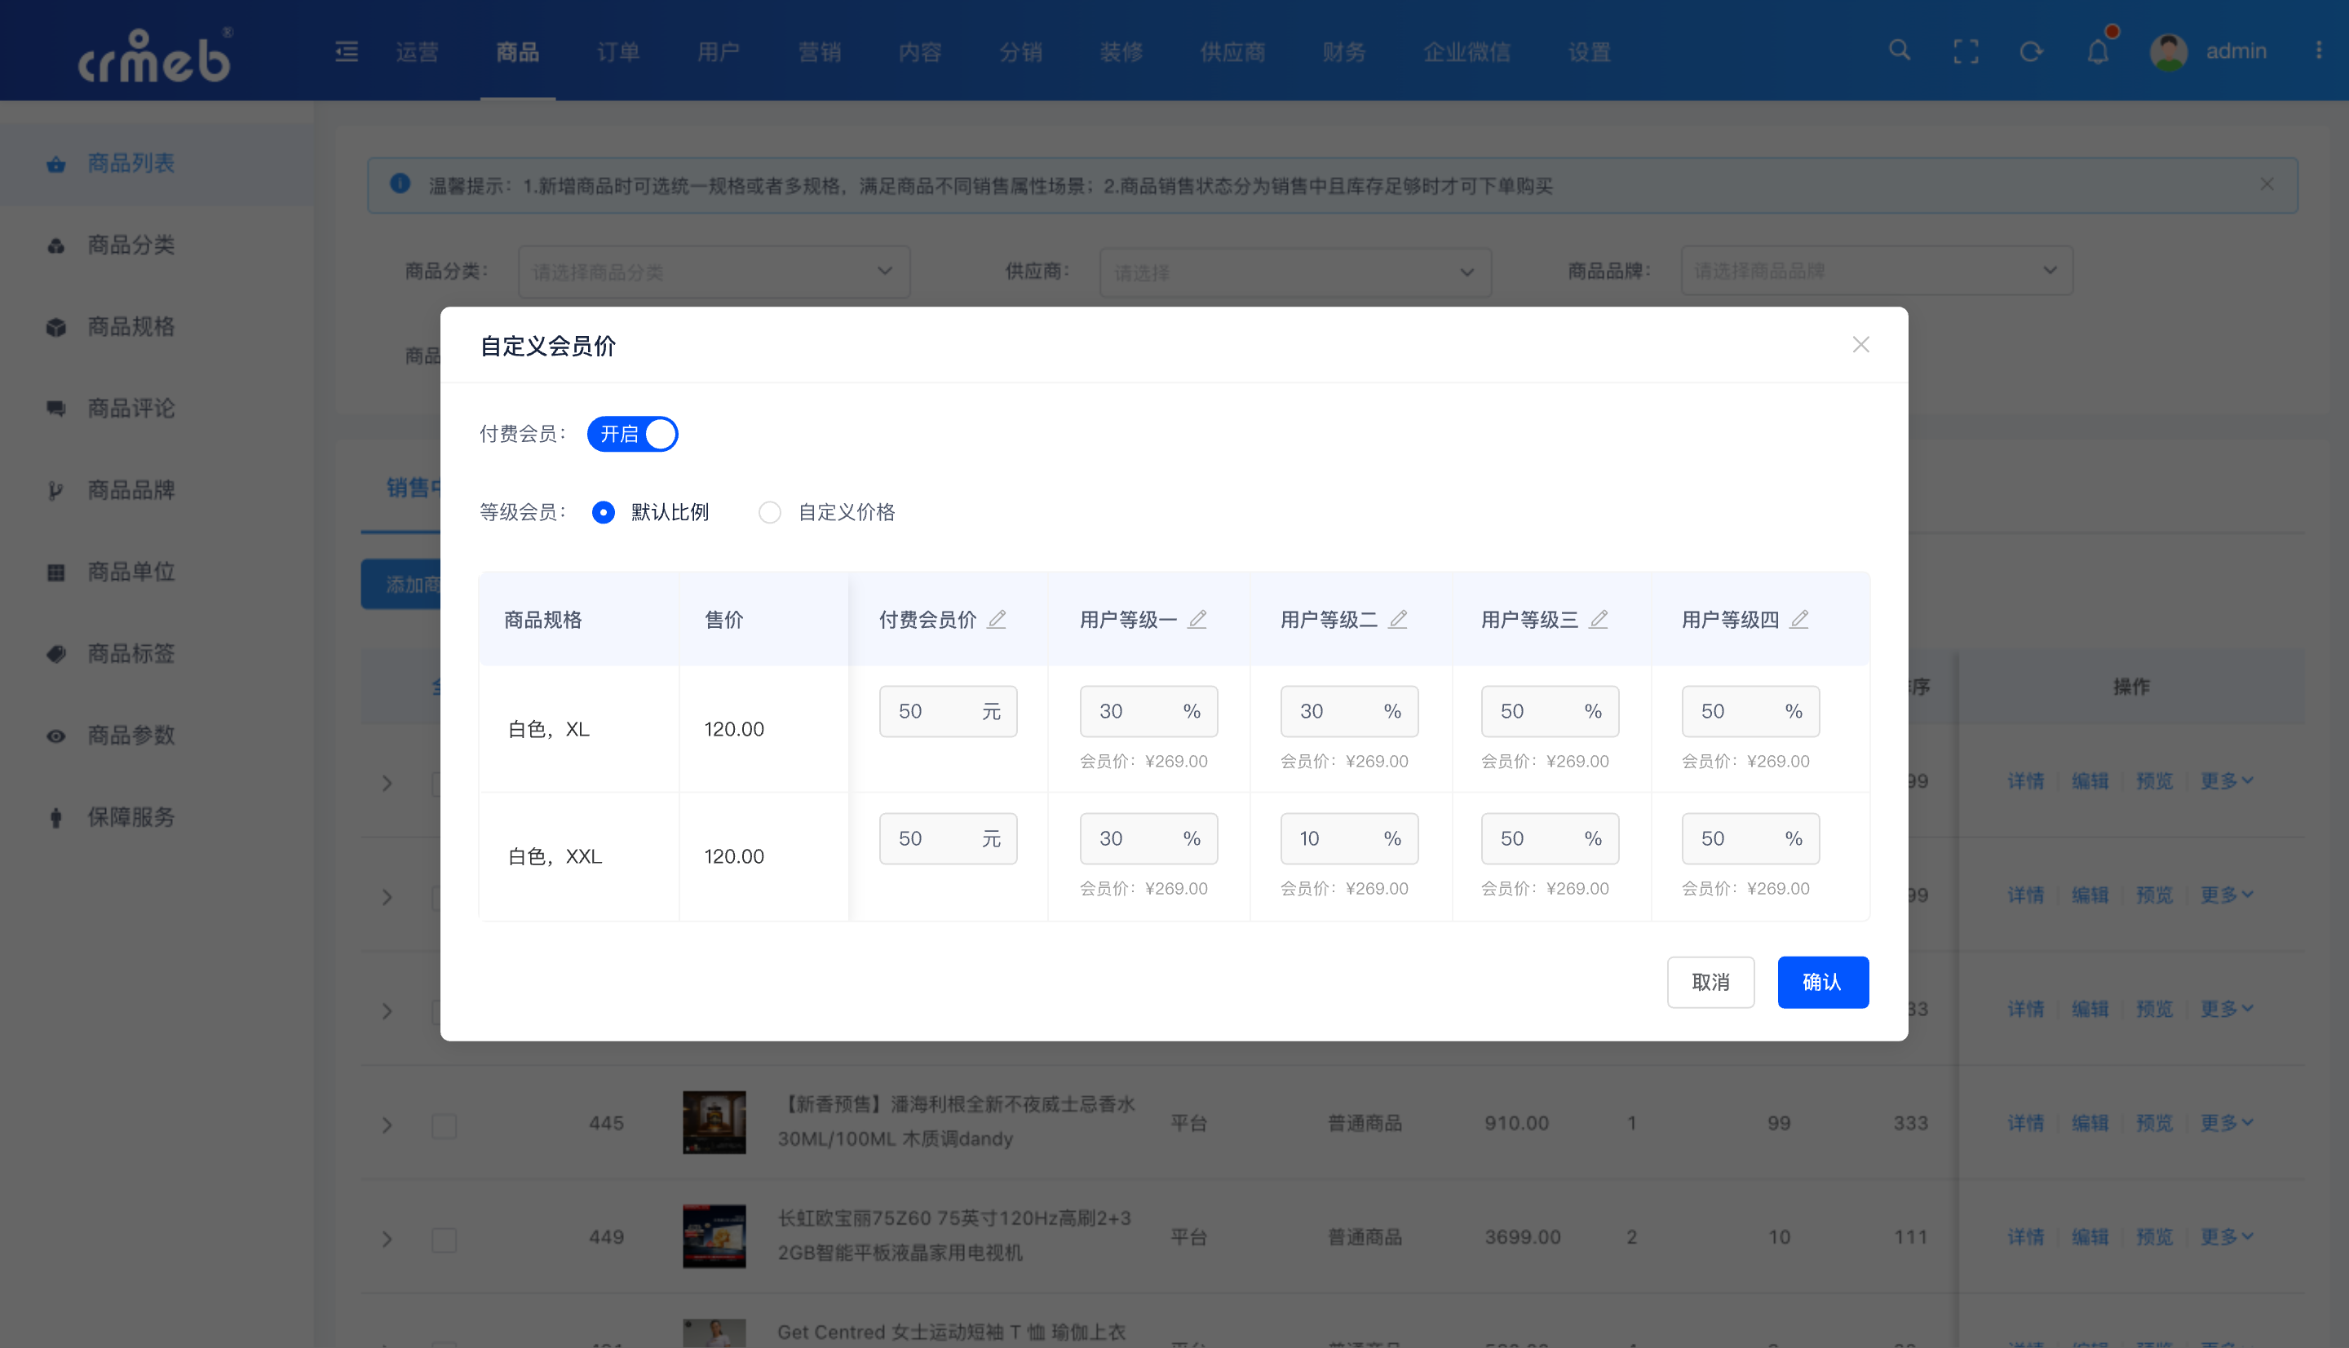
Task: Open notification bell in top bar
Action: click(2098, 51)
